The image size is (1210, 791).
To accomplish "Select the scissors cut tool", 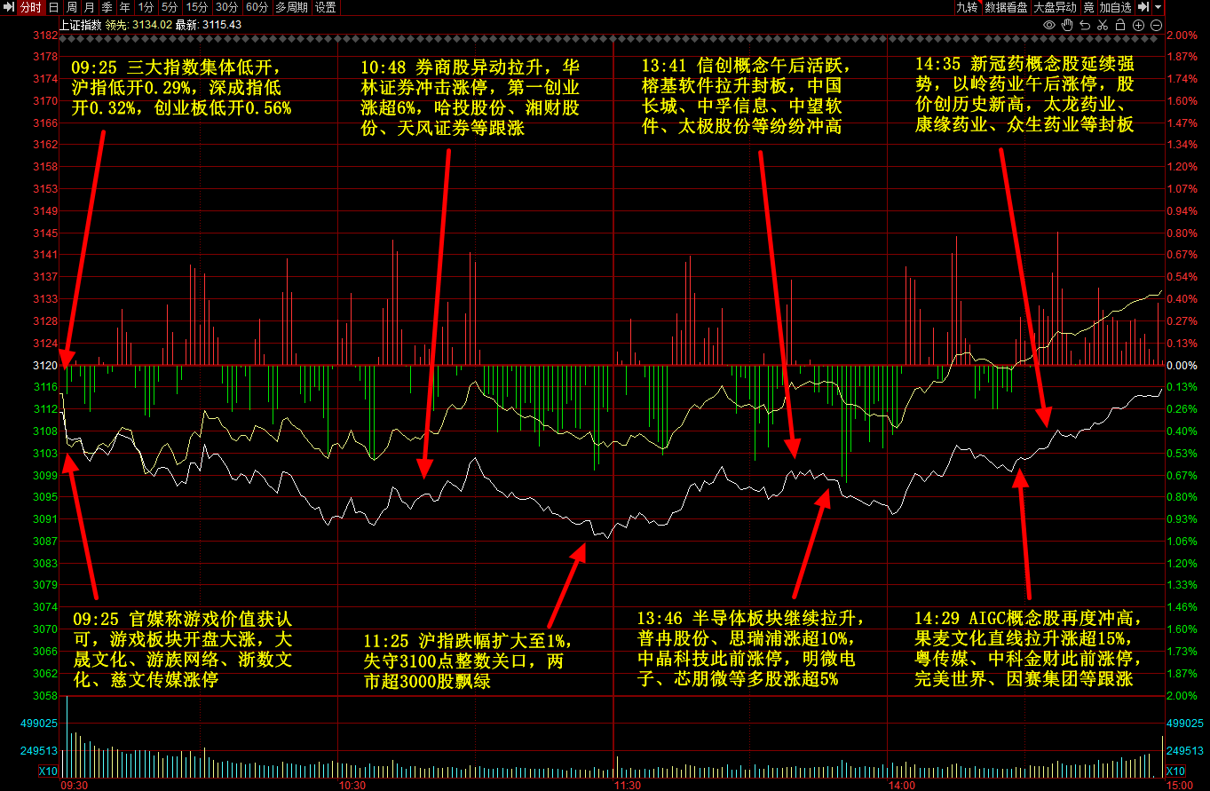I will [x=1103, y=25].
